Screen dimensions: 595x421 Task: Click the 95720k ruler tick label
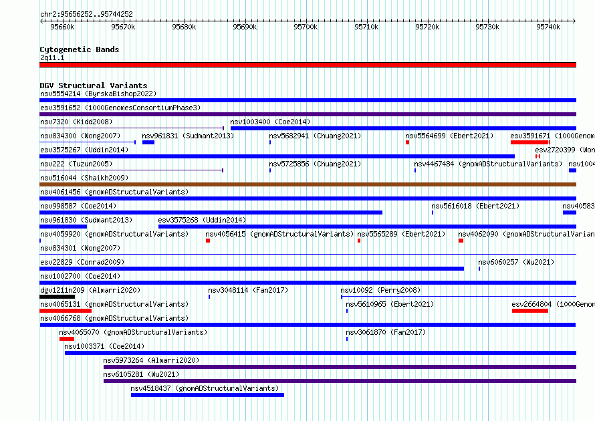point(427,27)
